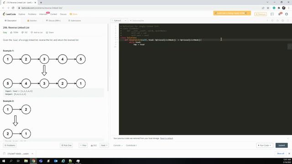Image resolution: width=292 pixels, height=164 pixels.
Task: Open the Python3 language dropdown
Action: tap(120, 20)
